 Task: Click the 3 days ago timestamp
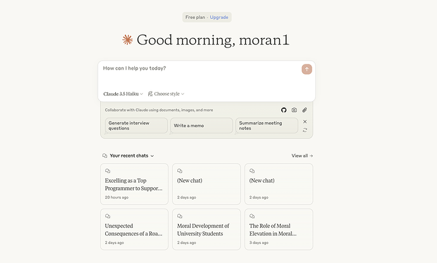point(258,243)
